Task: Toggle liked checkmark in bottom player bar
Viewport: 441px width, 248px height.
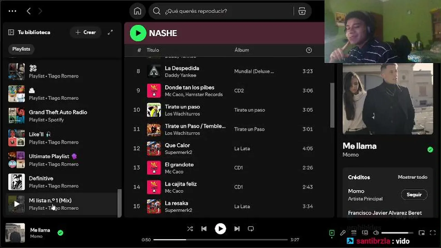Action: click(60, 233)
